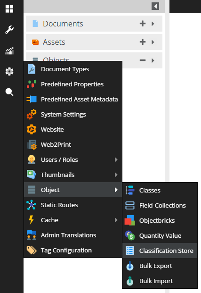Click the Classification Store list icon
Image resolution: width=201 pixels, height=293 pixels.
pos(130,251)
